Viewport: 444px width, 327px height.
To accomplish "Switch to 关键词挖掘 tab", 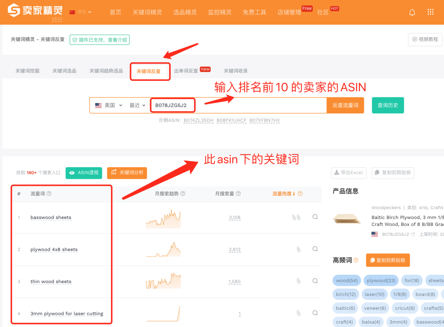I will (27, 71).
